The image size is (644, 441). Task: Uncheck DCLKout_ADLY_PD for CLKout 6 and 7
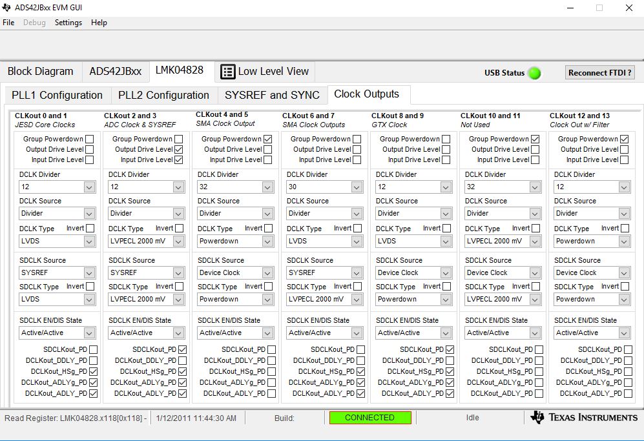pyautogui.click(x=360, y=393)
